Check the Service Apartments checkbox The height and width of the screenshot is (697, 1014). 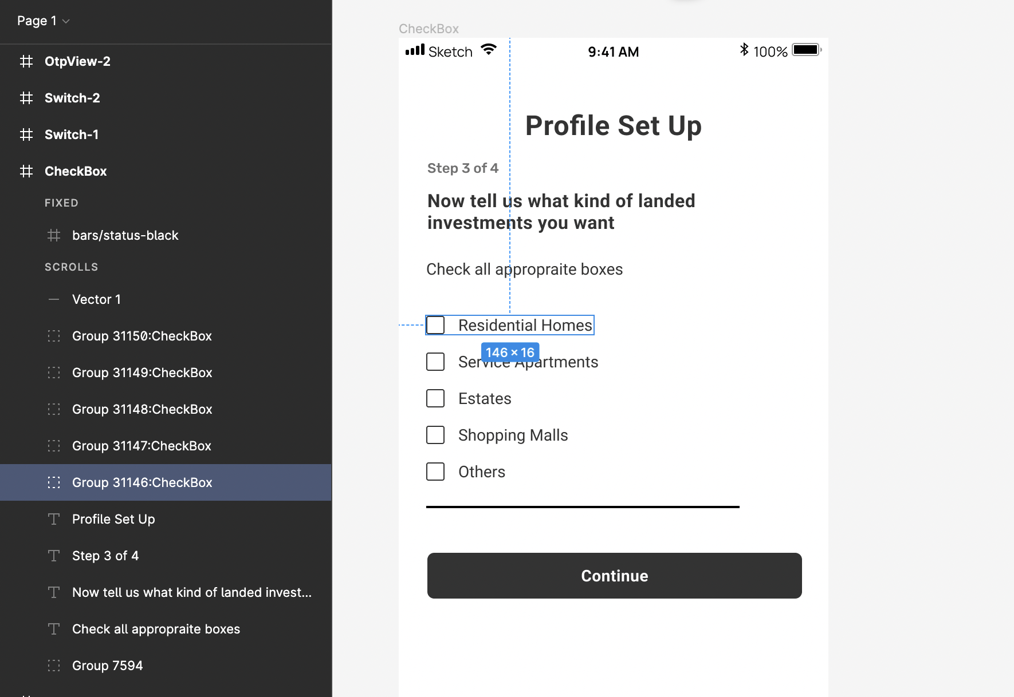pos(435,362)
